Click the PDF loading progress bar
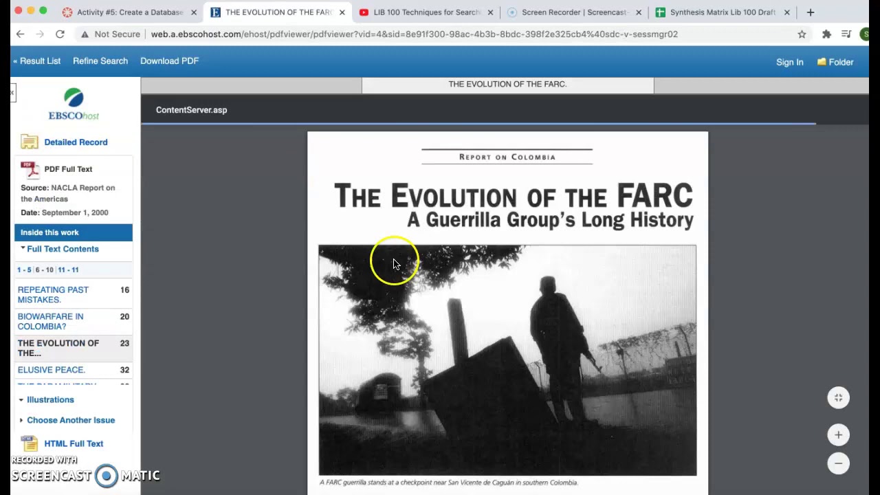 click(478, 124)
